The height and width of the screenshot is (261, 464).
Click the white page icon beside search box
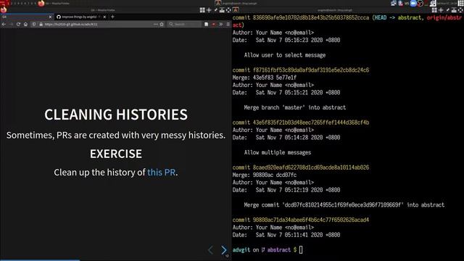tap(206, 24)
